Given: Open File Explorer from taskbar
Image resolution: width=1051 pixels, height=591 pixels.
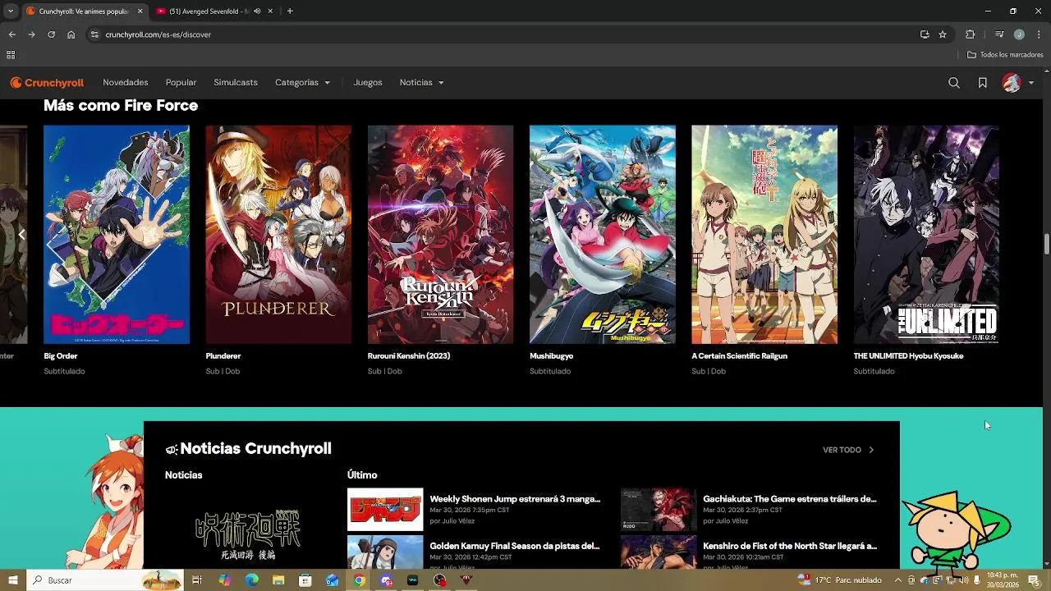Looking at the screenshot, I should pyautogui.click(x=278, y=580).
